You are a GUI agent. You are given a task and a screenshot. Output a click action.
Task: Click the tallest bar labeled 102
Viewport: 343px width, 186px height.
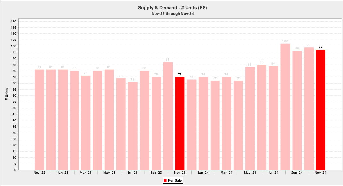[x=285, y=107]
